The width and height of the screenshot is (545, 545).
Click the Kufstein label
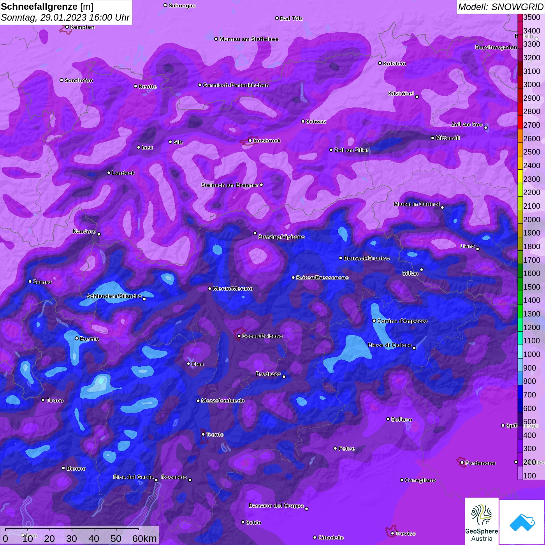pyautogui.click(x=394, y=63)
